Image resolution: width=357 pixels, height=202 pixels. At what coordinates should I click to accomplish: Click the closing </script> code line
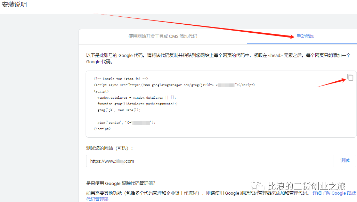pos(102,129)
